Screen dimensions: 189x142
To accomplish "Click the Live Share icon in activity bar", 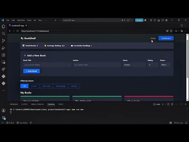I will click(4, 69).
